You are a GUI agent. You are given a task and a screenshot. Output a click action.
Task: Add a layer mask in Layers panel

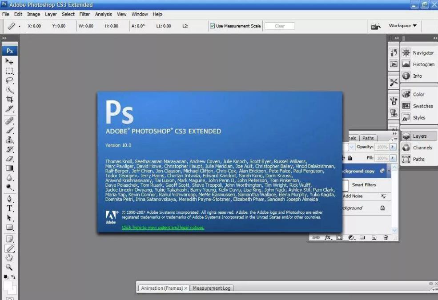coord(339,237)
